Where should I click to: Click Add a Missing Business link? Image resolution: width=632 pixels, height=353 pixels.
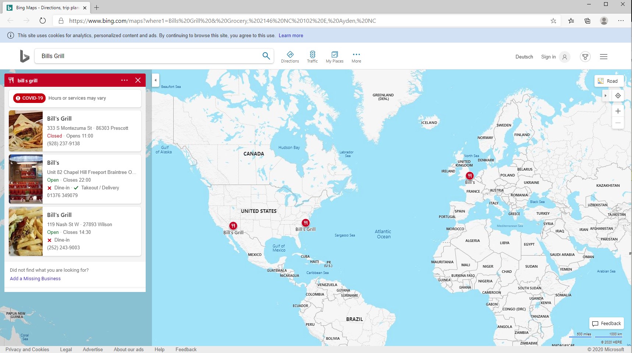click(x=35, y=278)
